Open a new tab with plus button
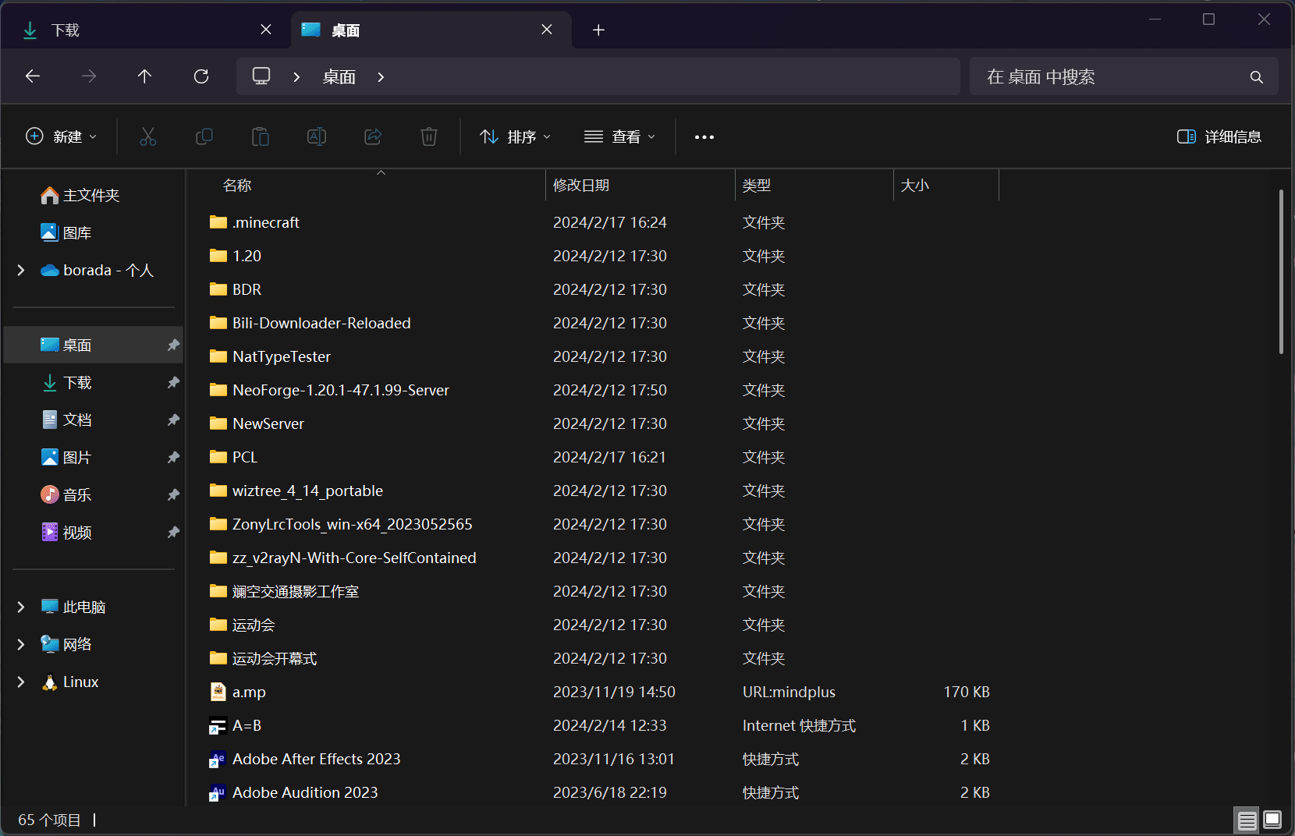Image resolution: width=1295 pixels, height=836 pixels. click(598, 30)
